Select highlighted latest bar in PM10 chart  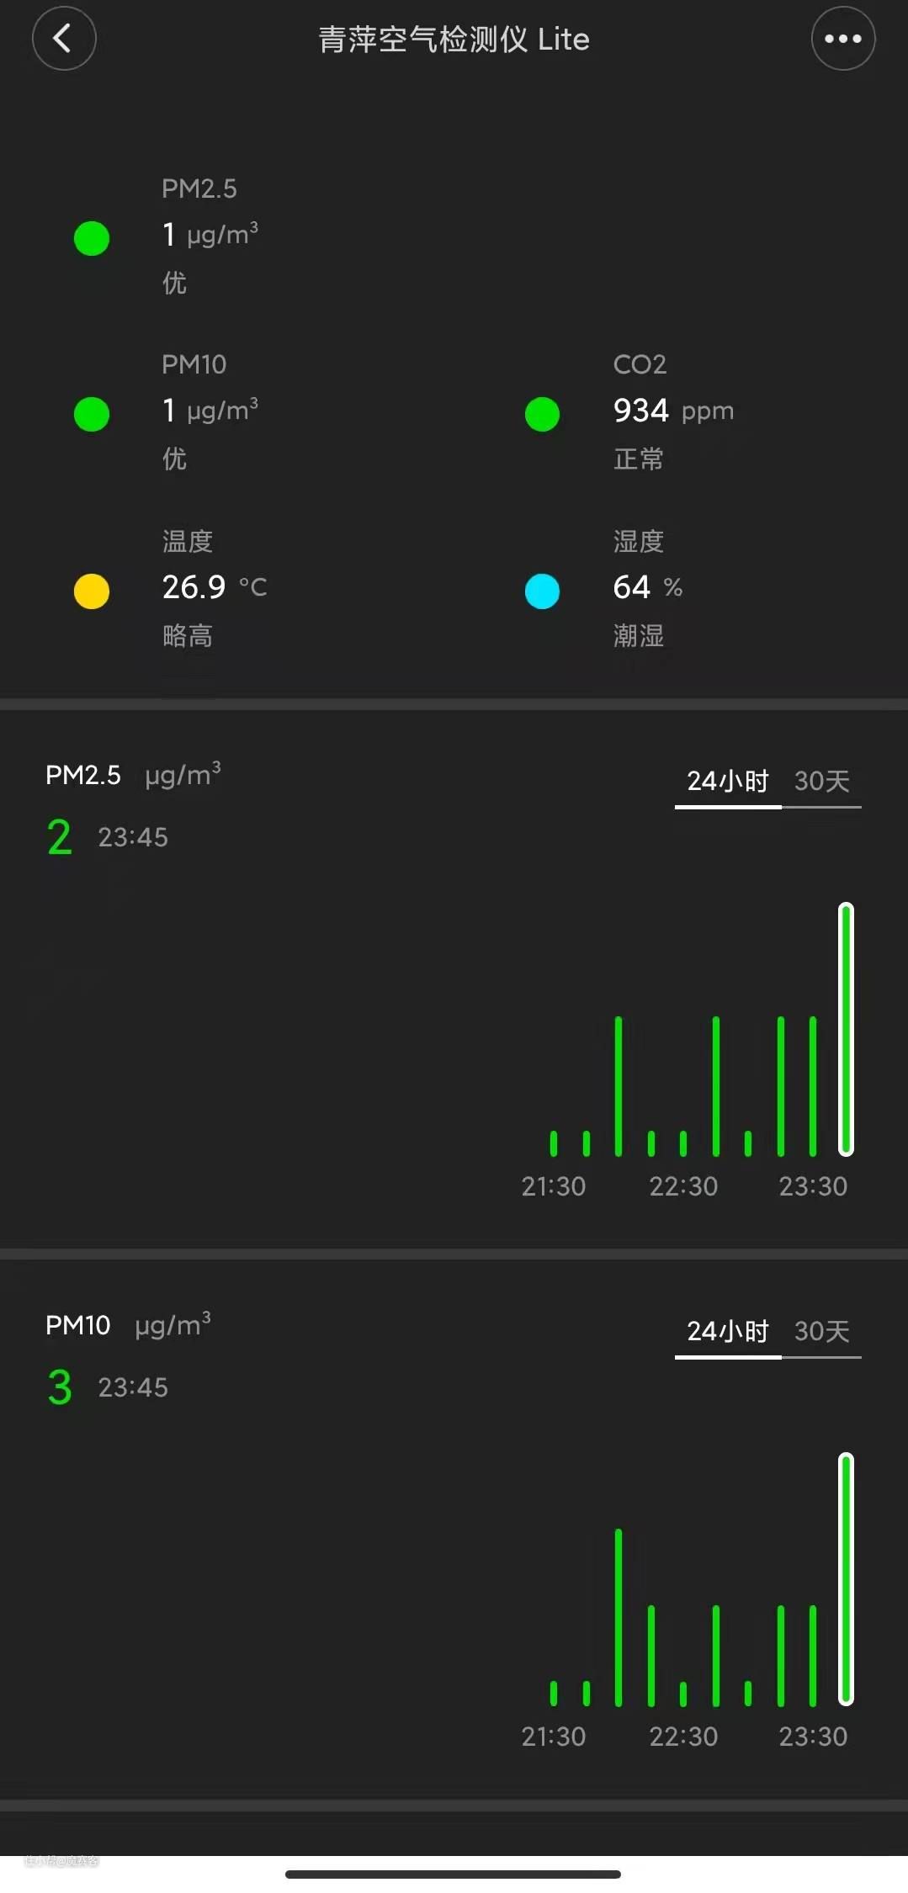[846, 1579]
